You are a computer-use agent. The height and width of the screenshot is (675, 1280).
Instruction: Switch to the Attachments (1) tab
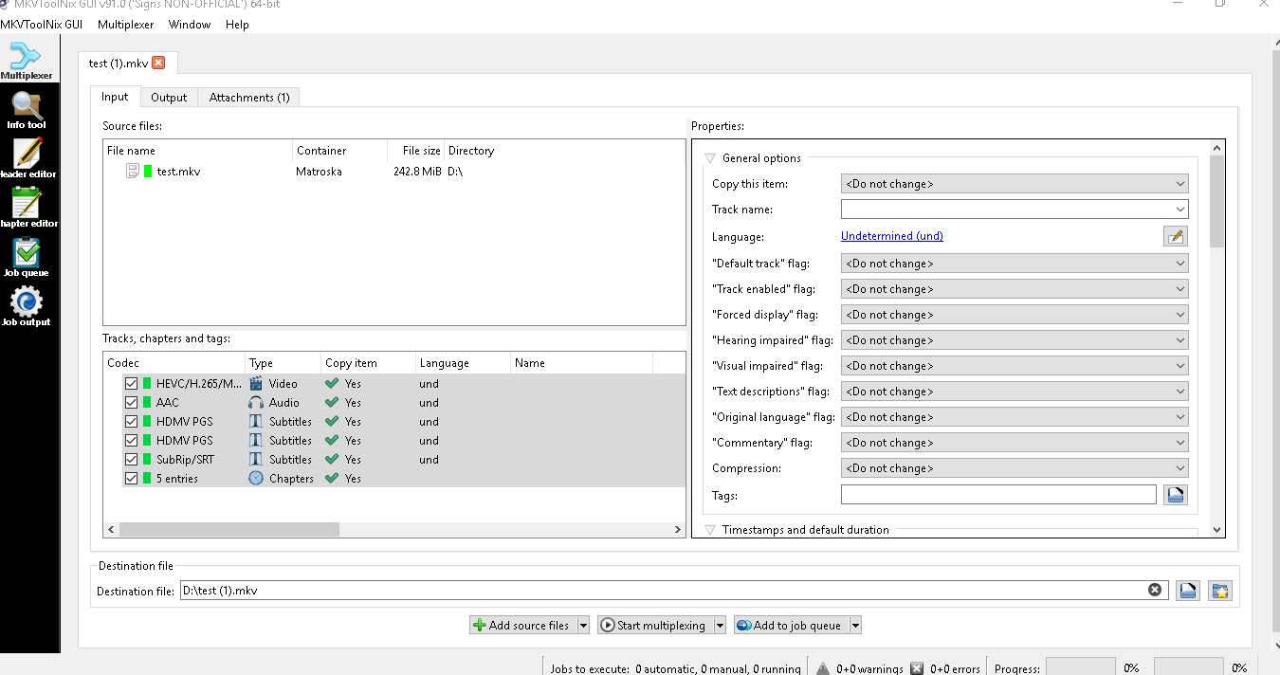tap(249, 98)
